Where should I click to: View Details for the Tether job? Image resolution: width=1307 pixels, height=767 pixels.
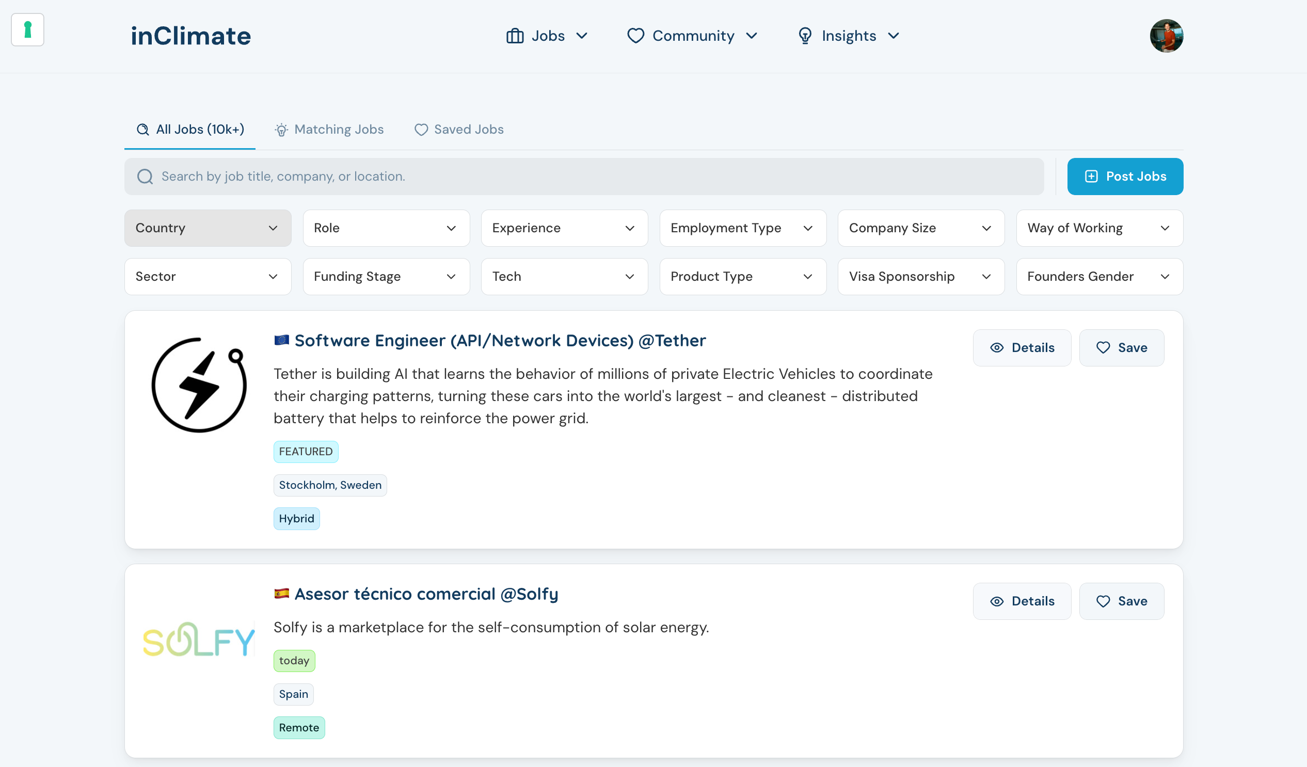[x=1022, y=348]
